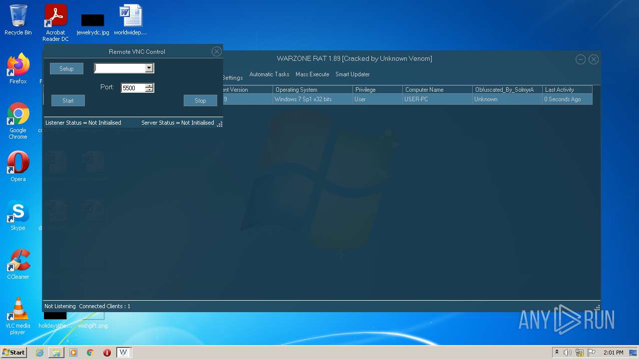Open Windows Media Player from taskbar
The image size is (639, 359).
(73, 353)
